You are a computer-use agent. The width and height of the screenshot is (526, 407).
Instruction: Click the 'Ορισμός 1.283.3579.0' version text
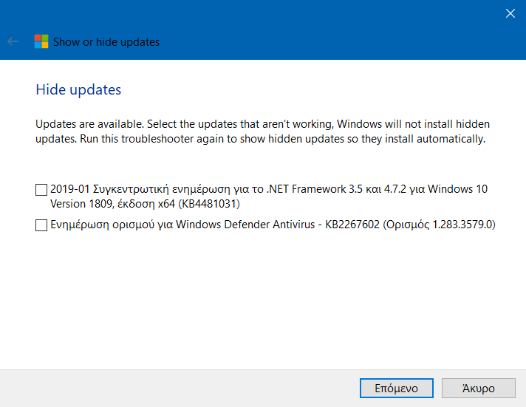click(x=439, y=225)
